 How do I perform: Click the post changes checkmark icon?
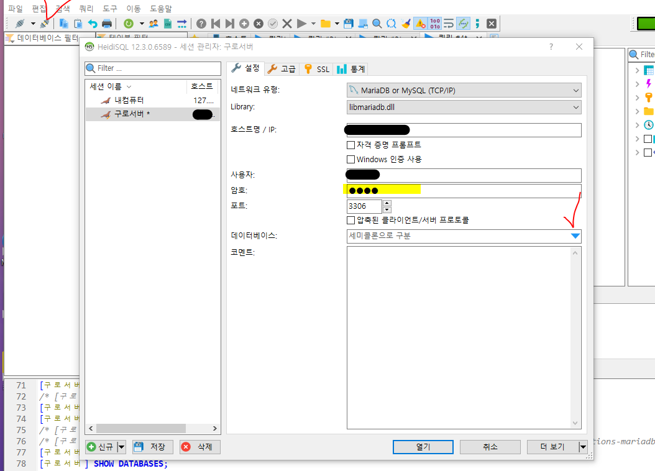click(273, 24)
